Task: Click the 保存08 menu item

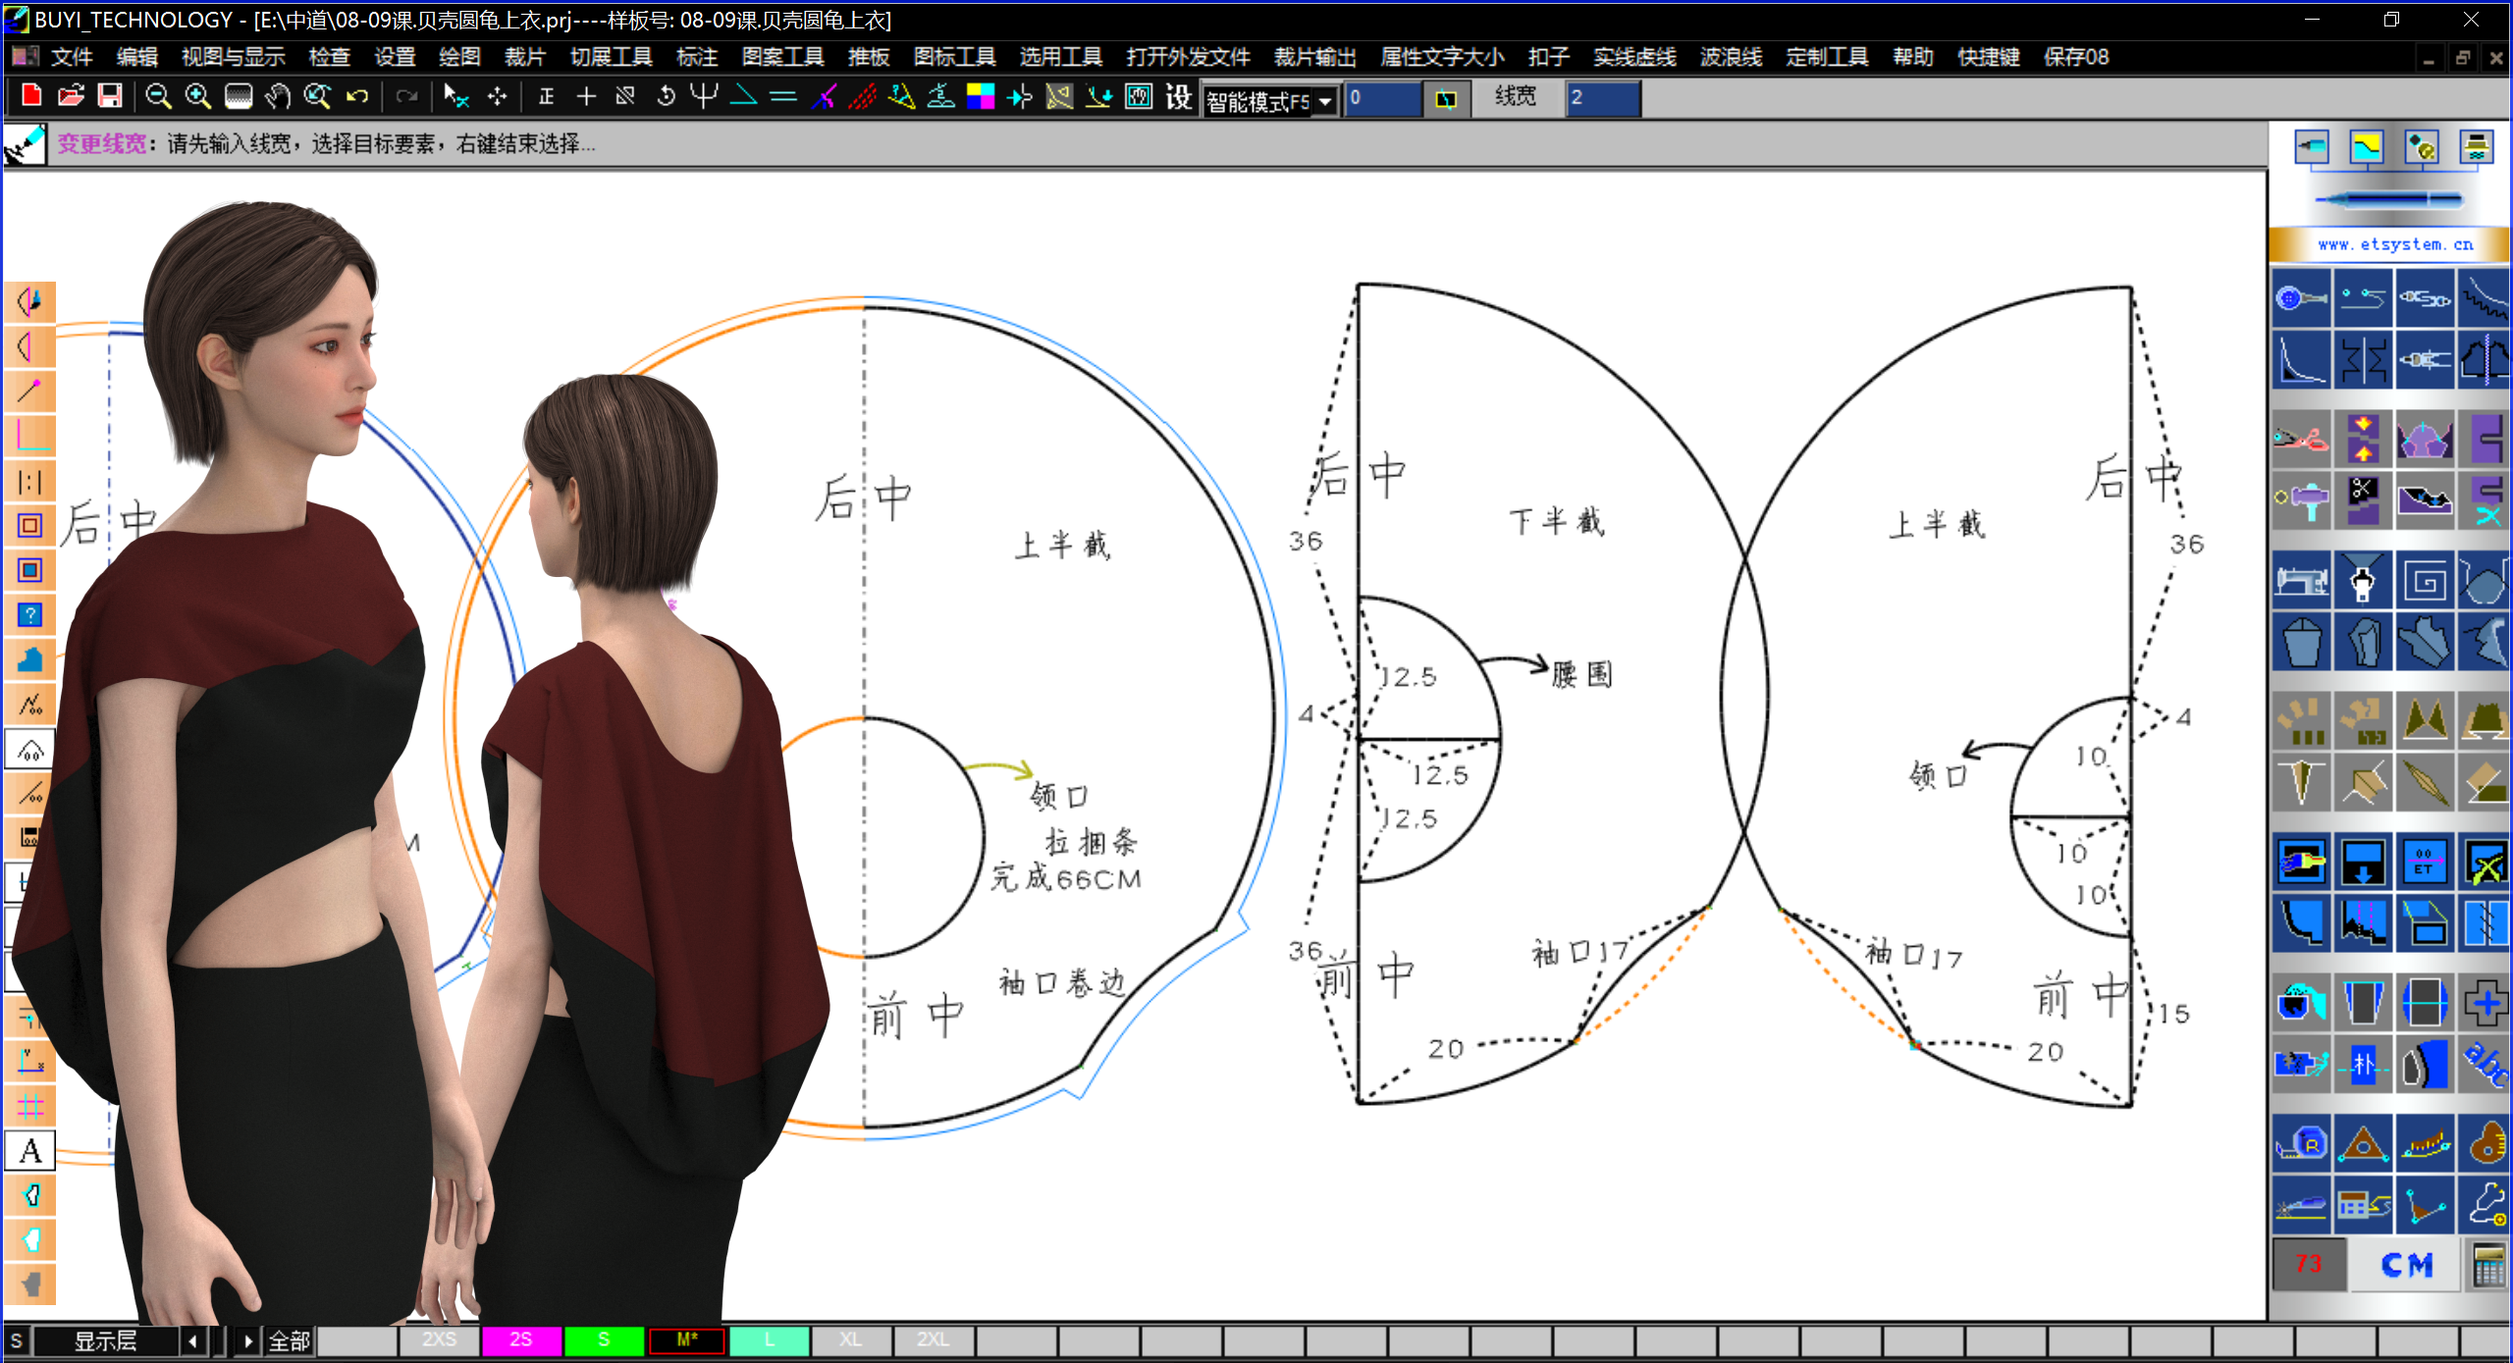Action: (x=2076, y=57)
